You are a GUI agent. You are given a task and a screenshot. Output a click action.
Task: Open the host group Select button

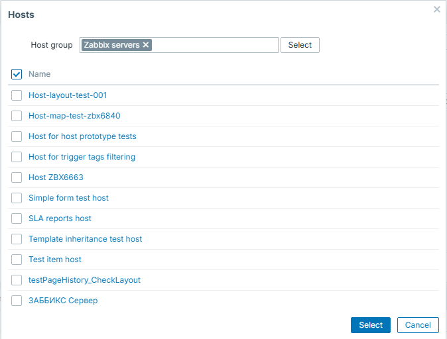(300, 45)
